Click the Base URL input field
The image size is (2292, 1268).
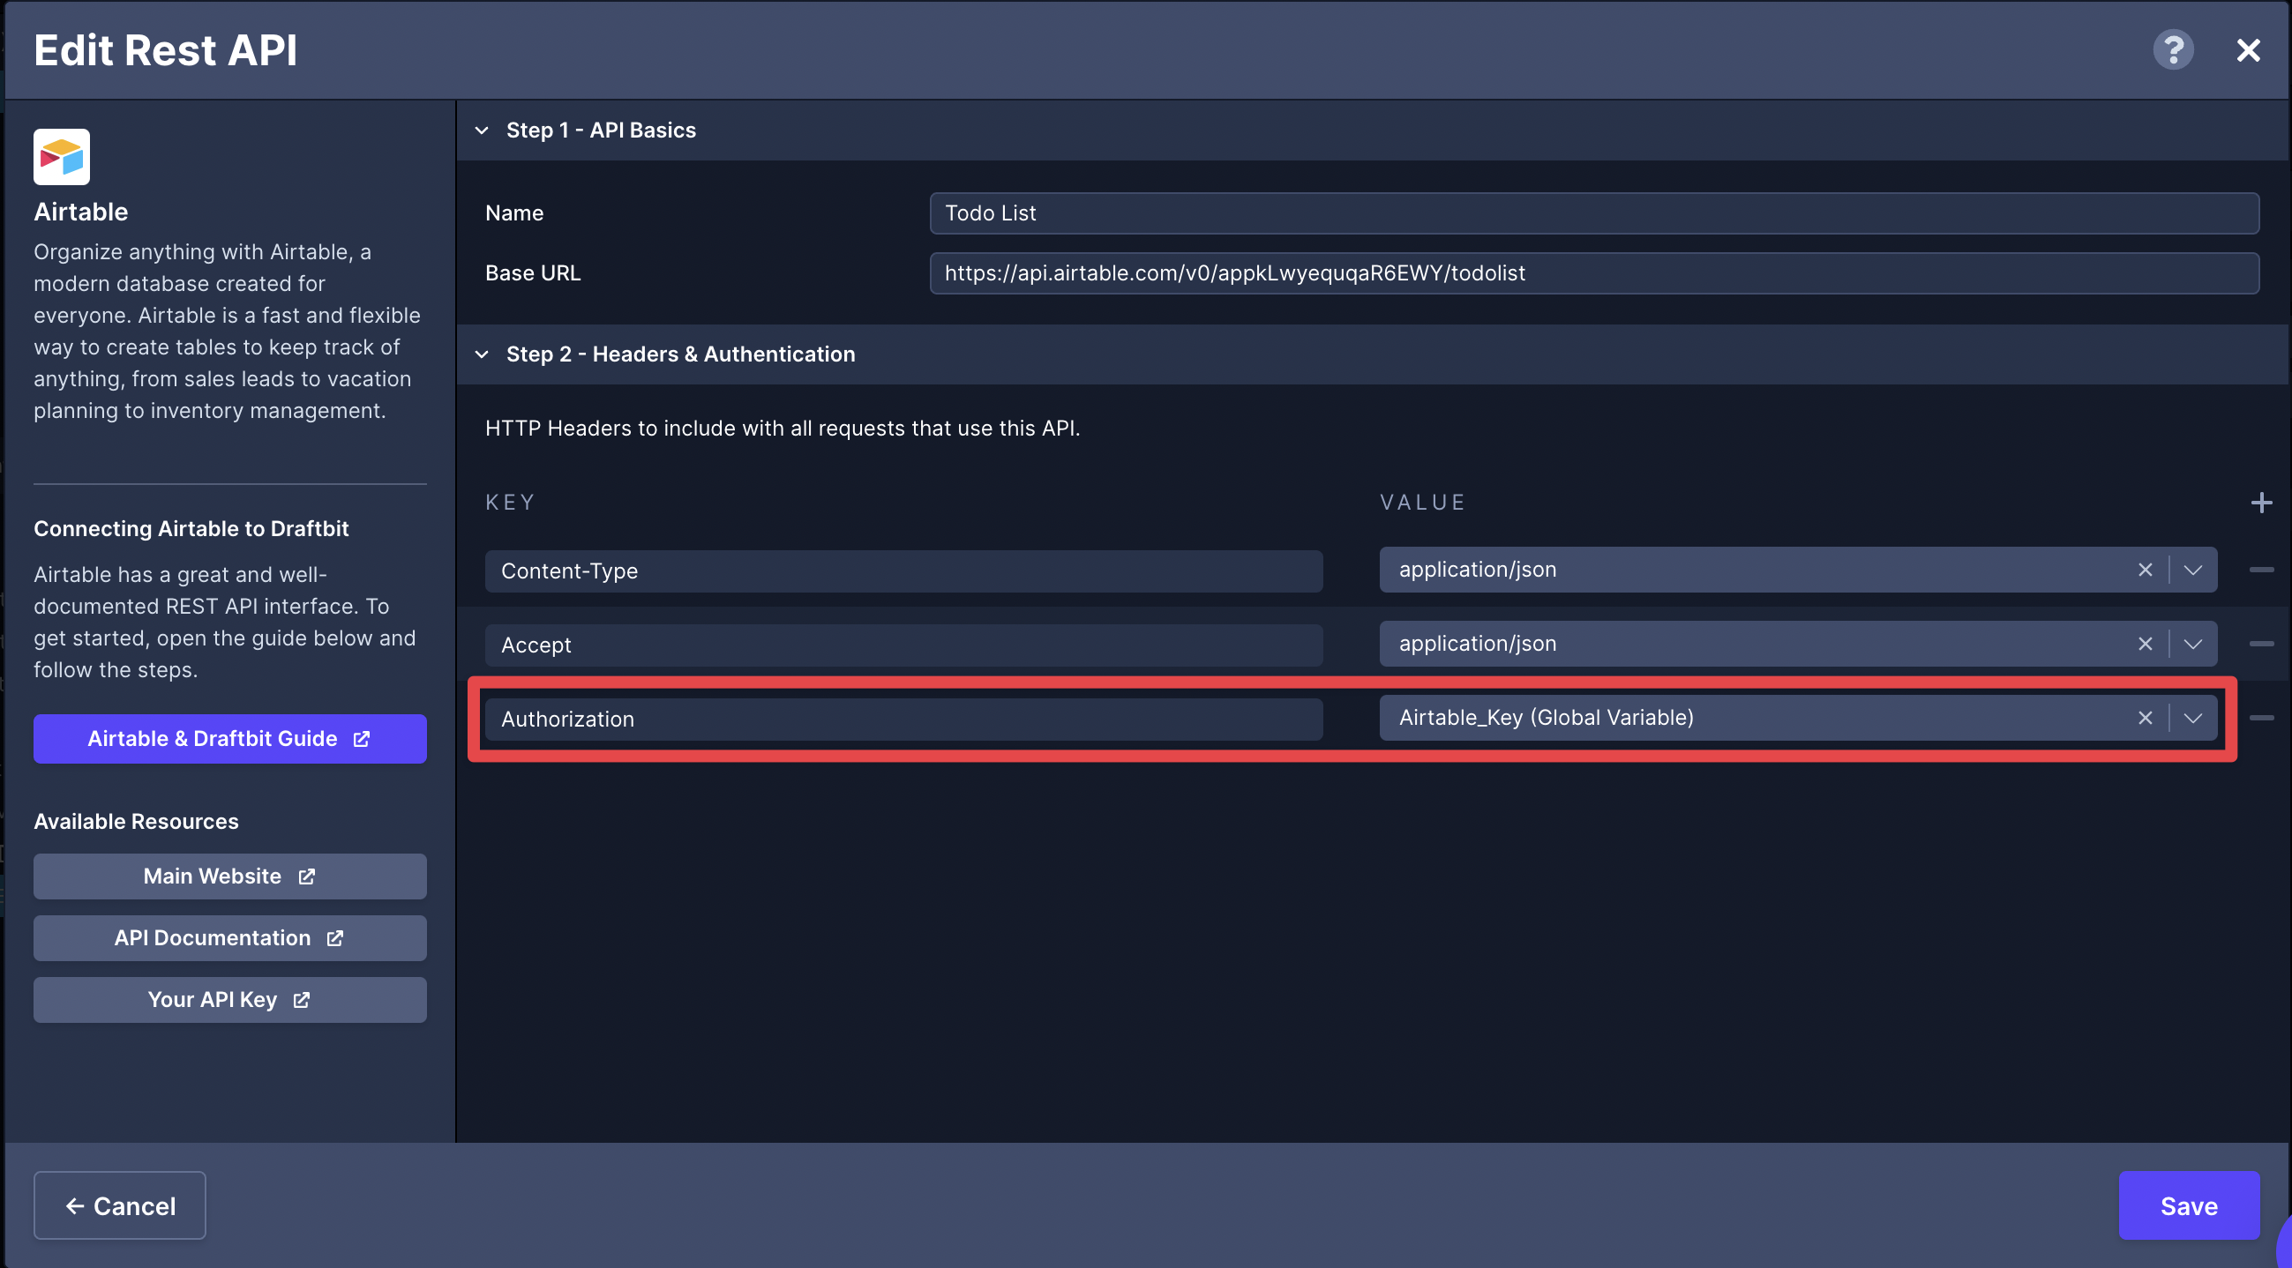pos(1593,273)
